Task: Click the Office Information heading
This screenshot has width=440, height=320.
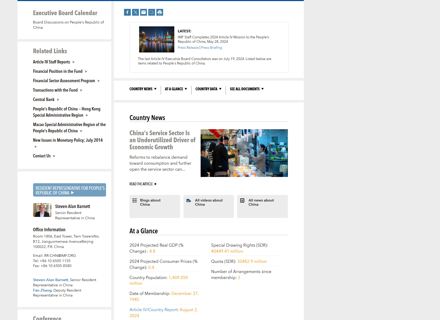Action: click(x=49, y=230)
